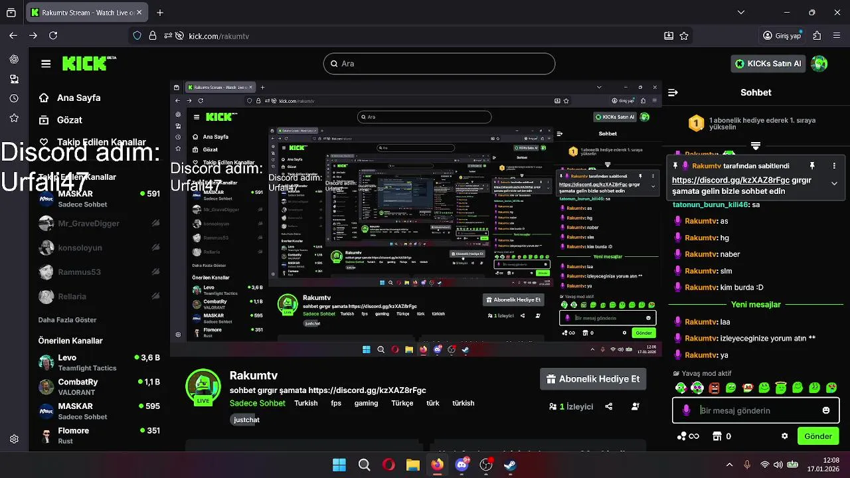Focus the Ara search field

pyautogui.click(x=439, y=64)
